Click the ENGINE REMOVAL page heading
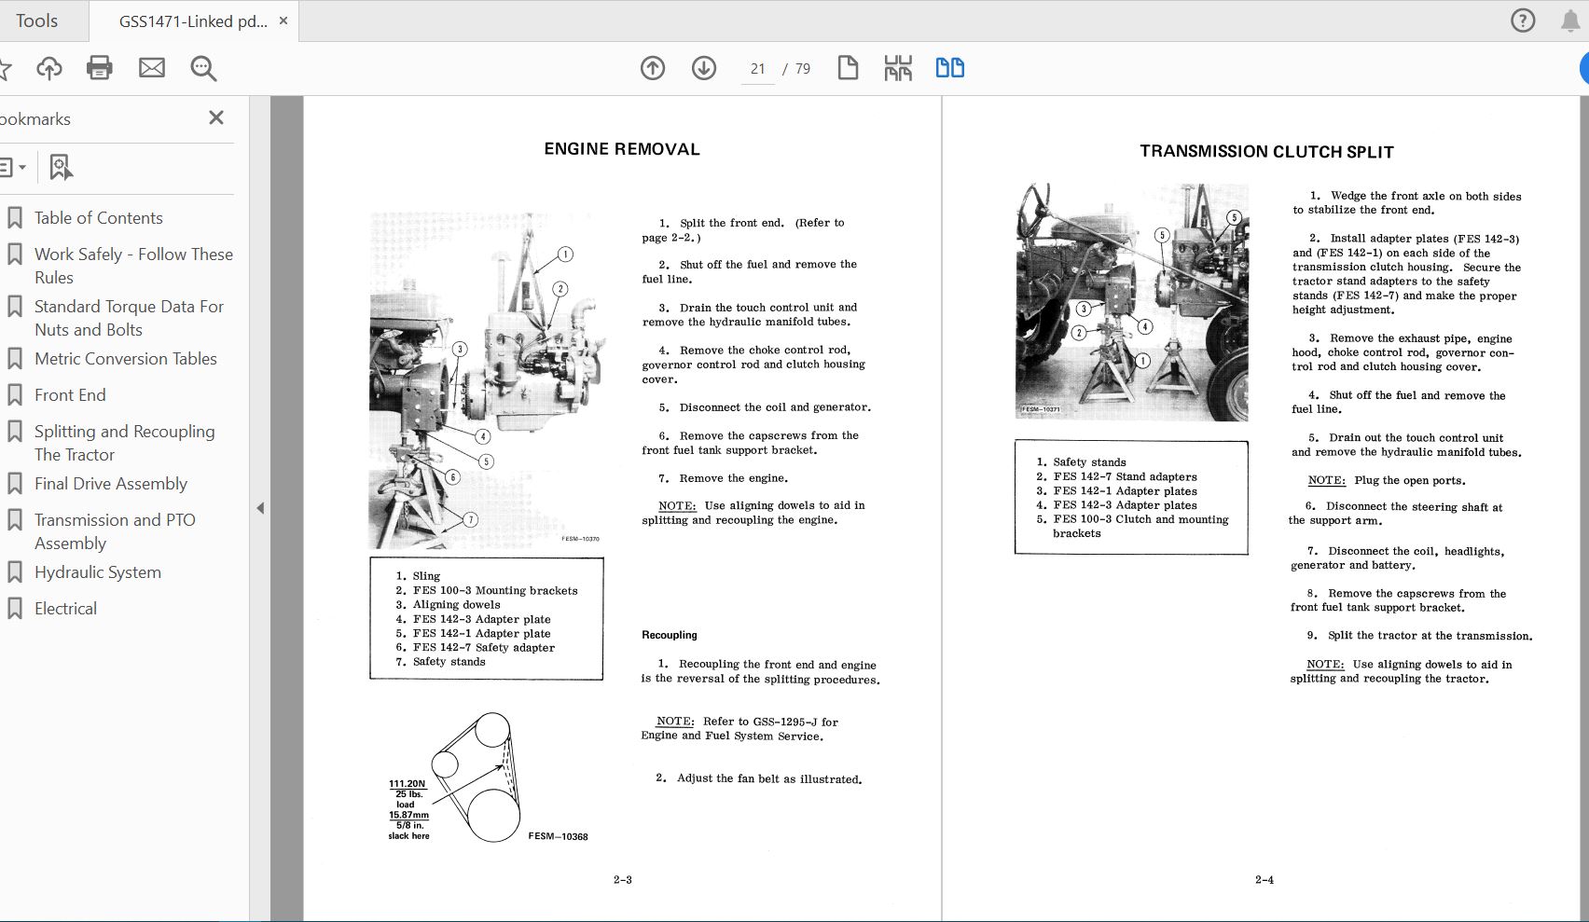This screenshot has height=922, width=1589. click(622, 149)
